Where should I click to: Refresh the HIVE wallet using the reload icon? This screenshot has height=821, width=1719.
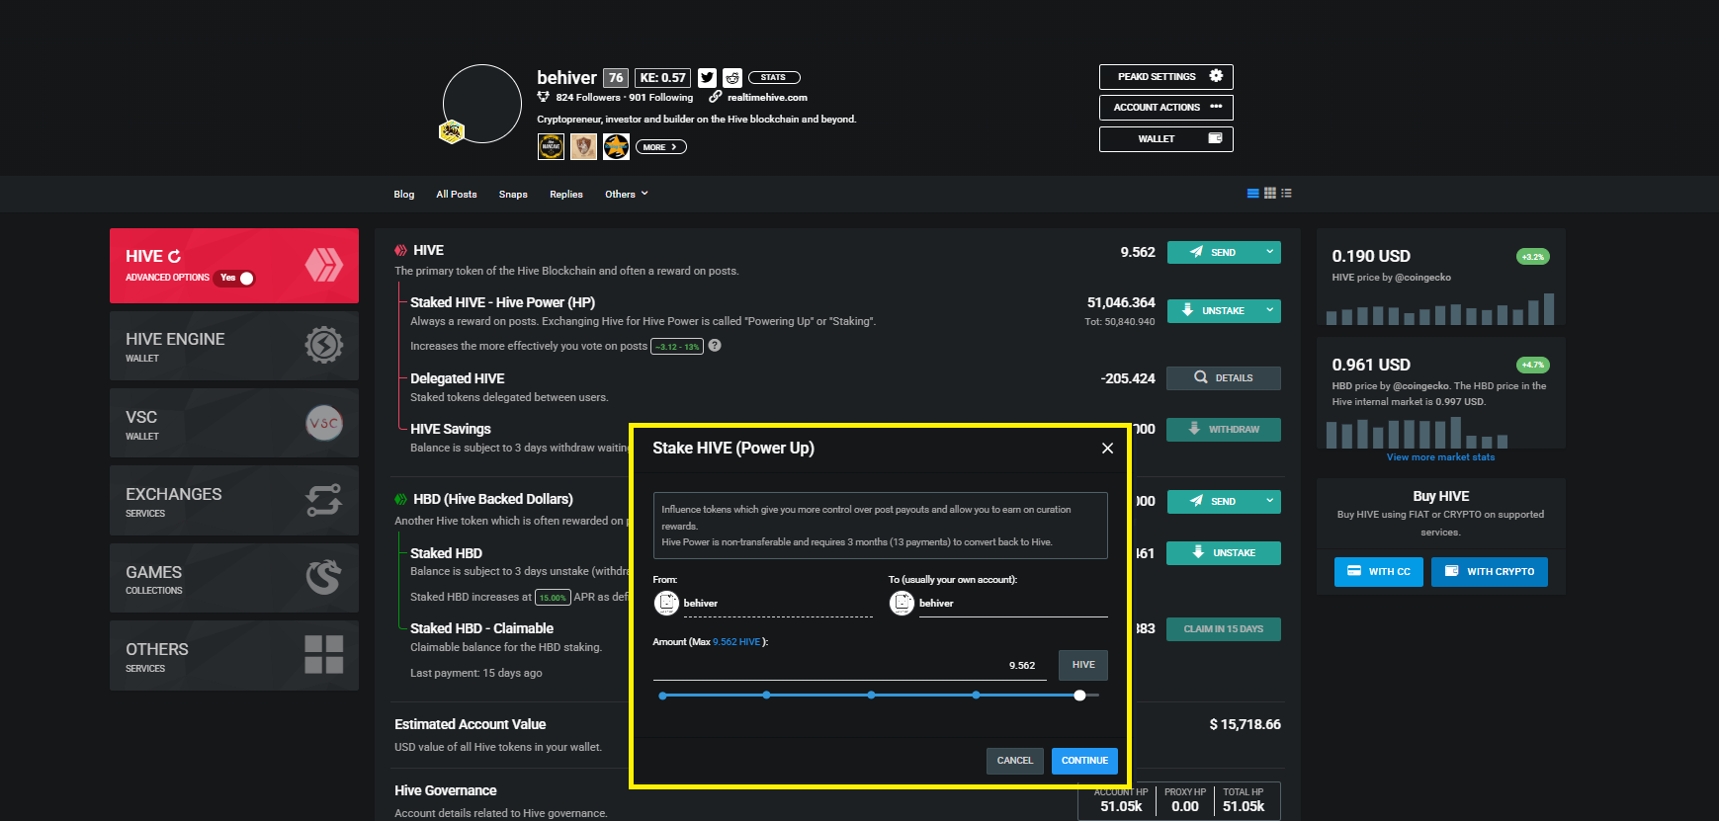pos(175,256)
